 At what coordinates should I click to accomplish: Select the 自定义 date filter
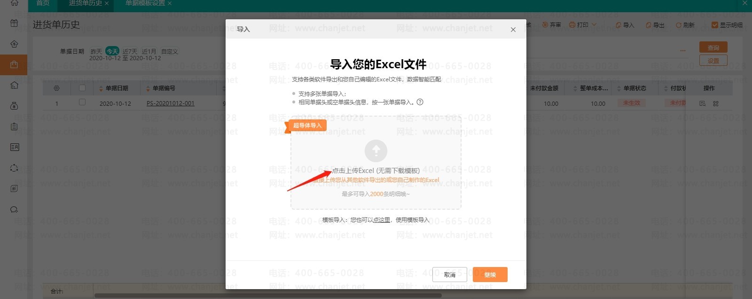coord(170,51)
